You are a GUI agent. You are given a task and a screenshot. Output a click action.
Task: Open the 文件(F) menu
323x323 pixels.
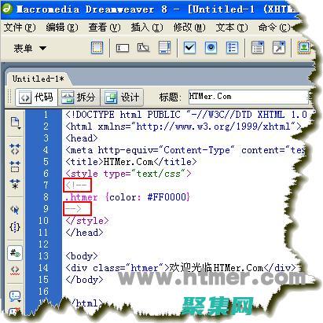coord(20,28)
